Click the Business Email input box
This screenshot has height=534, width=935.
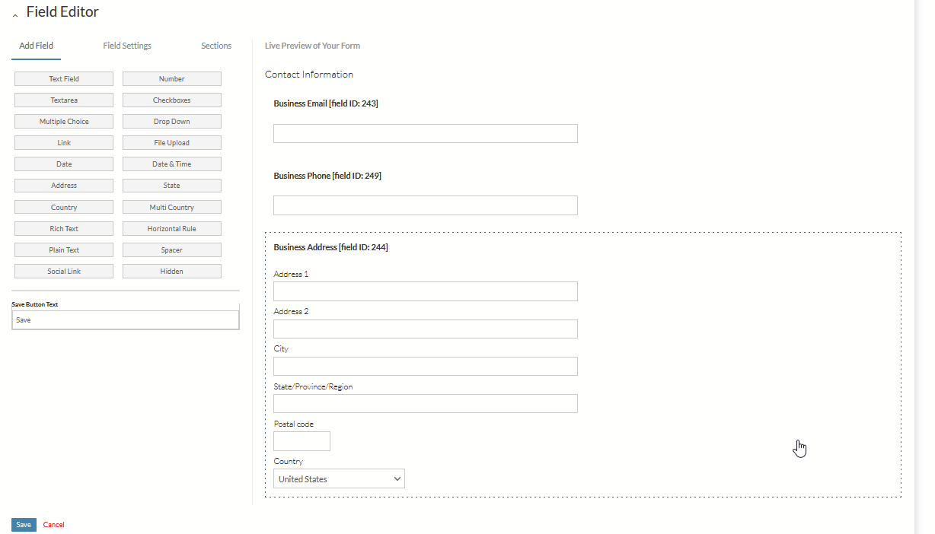tap(425, 134)
